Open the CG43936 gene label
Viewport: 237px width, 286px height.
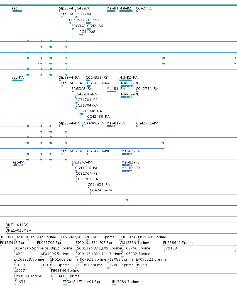coord(82,8)
